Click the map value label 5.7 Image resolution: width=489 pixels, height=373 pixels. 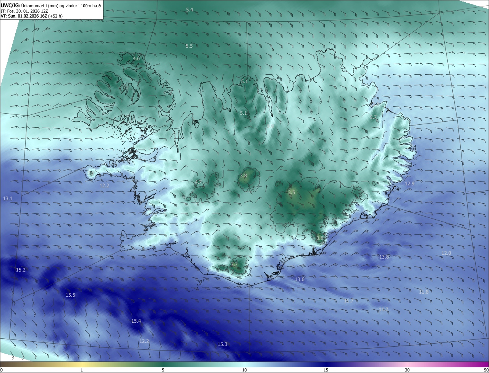tap(373, 117)
